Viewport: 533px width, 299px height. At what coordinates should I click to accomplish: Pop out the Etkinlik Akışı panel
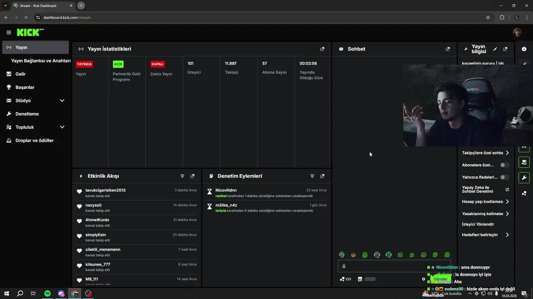coord(192,176)
